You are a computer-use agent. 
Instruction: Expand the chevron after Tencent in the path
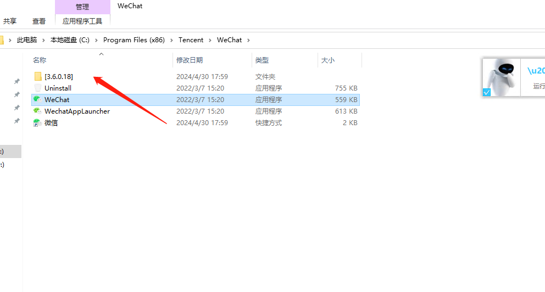coord(210,40)
